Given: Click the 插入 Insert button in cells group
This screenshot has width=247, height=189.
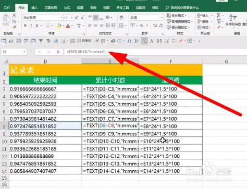Looking at the screenshot, I should coord(205,16).
